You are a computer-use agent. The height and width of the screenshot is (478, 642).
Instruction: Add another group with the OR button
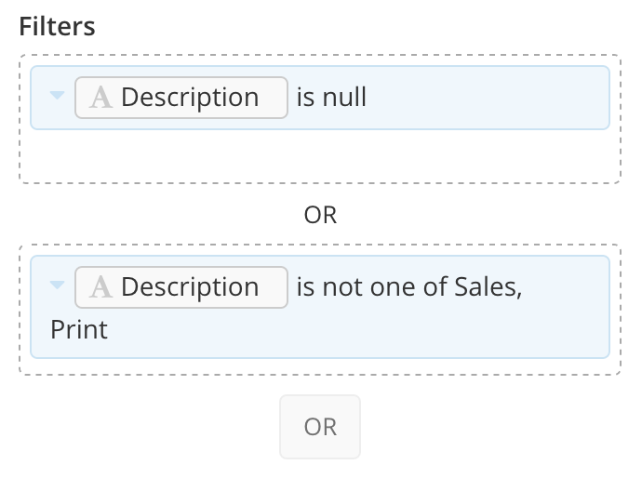tap(320, 427)
